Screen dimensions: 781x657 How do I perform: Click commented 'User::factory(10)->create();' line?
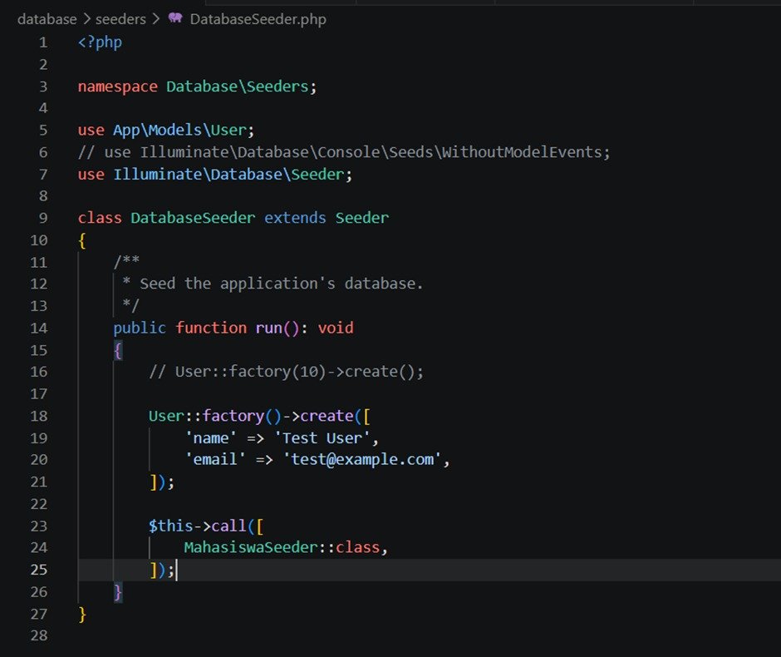(287, 372)
